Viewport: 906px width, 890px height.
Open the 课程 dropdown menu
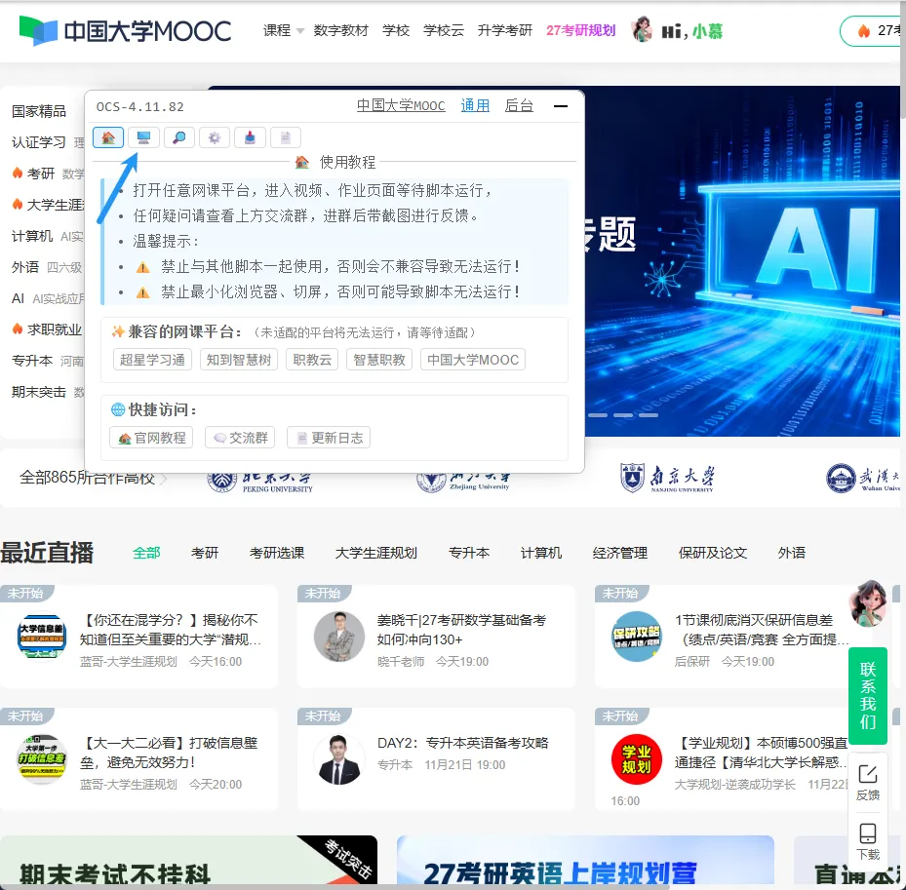pyautogui.click(x=280, y=30)
